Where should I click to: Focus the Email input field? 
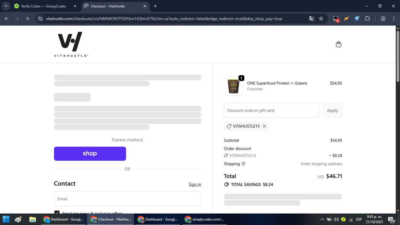[x=127, y=199]
